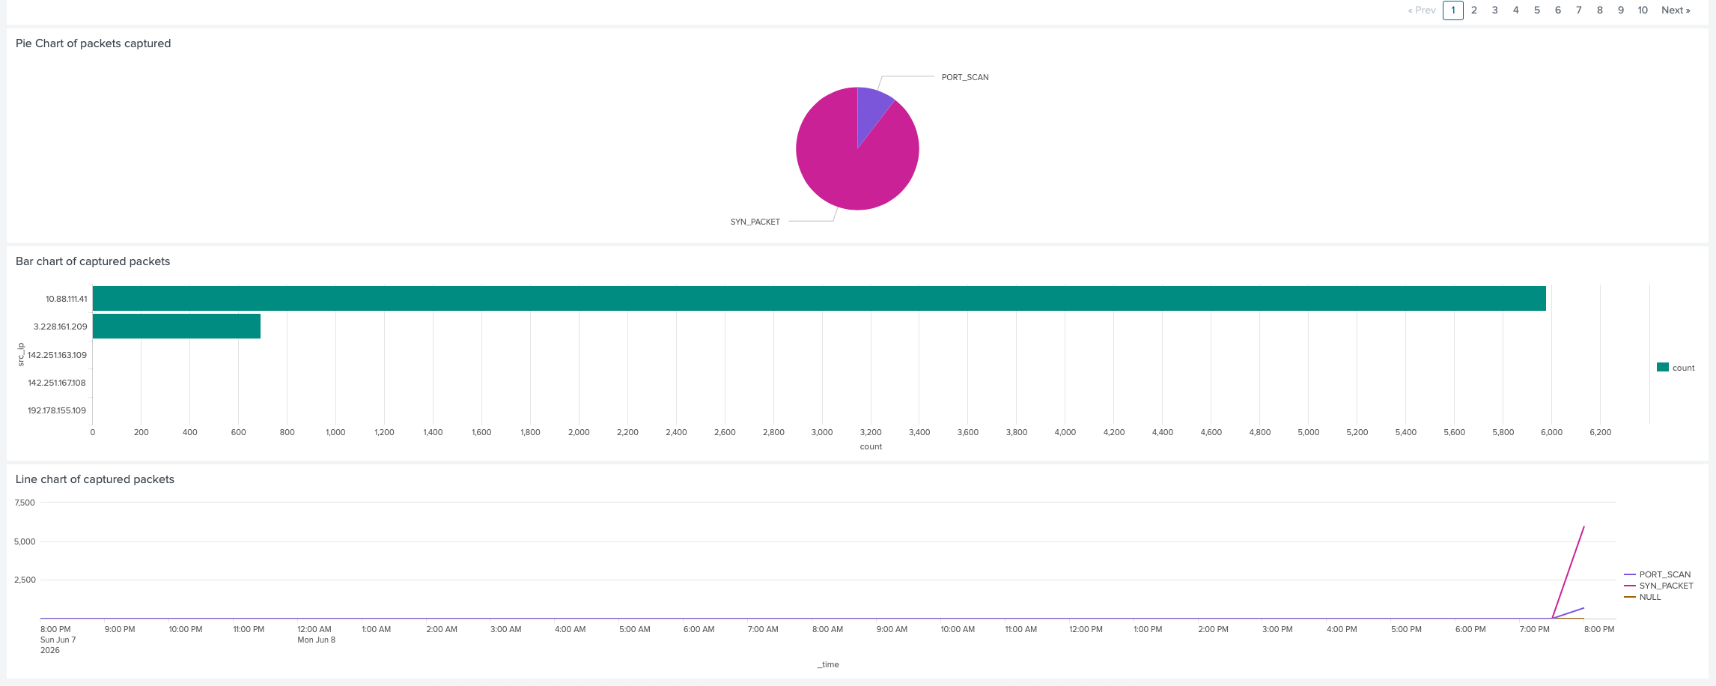Click the _time axis title
This screenshot has width=1716, height=686.
pyautogui.click(x=828, y=664)
